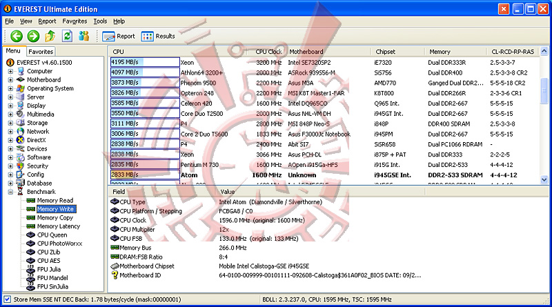
Task: Select the Software icon in tree
Action: point(21,157)
